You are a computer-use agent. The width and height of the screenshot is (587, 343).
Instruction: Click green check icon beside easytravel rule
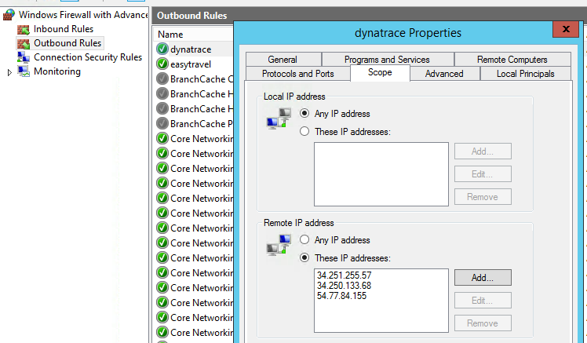click(x=162, y=64)
